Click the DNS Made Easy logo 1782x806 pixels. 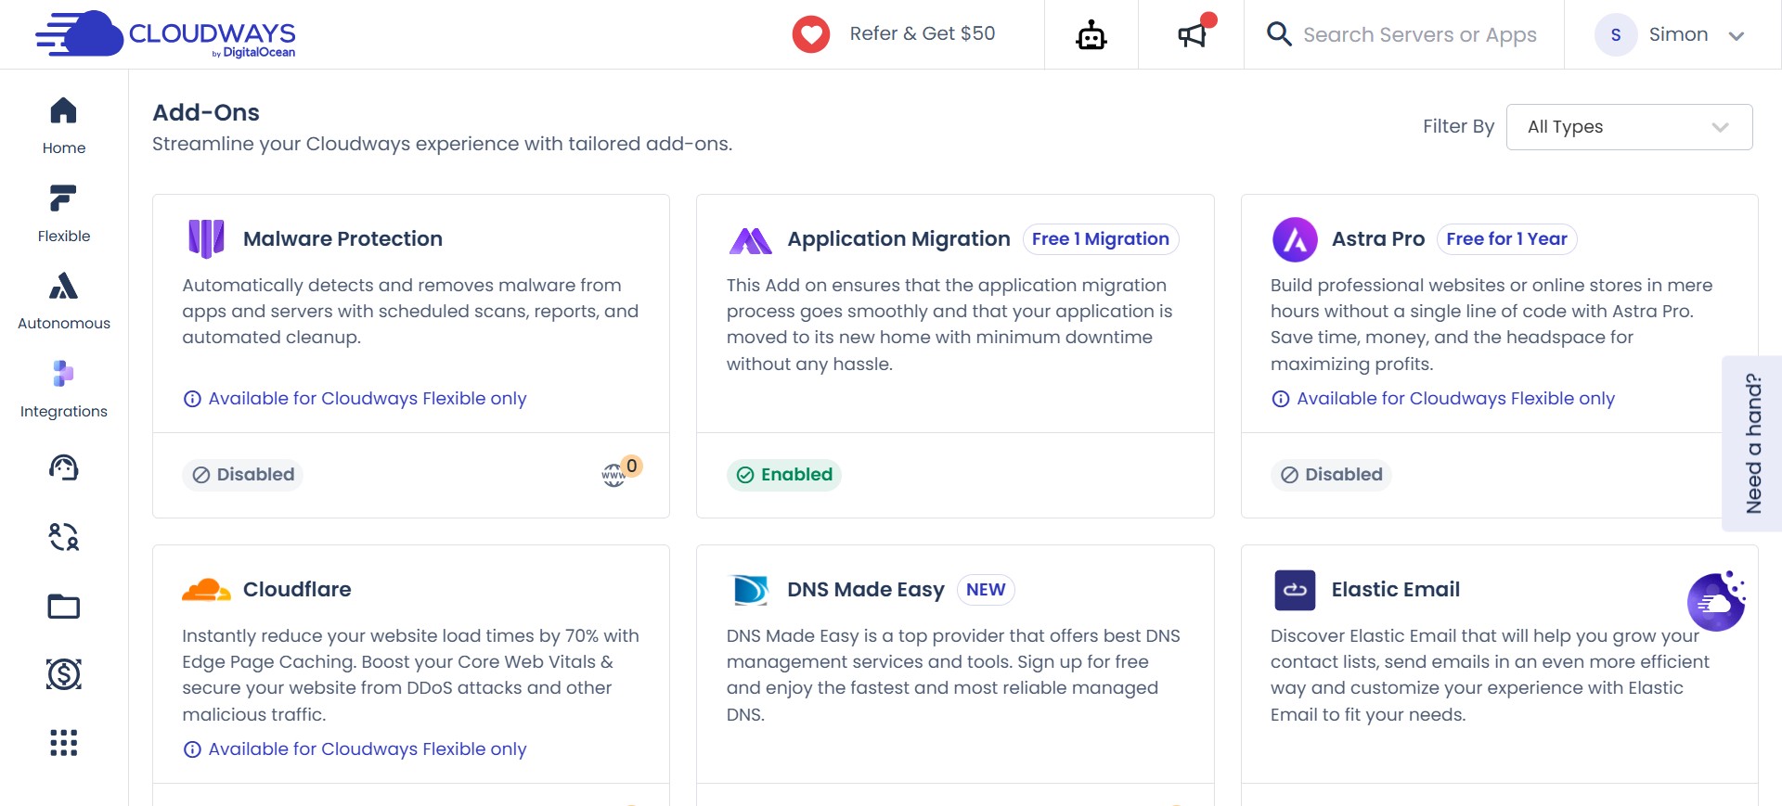(751, 590)
